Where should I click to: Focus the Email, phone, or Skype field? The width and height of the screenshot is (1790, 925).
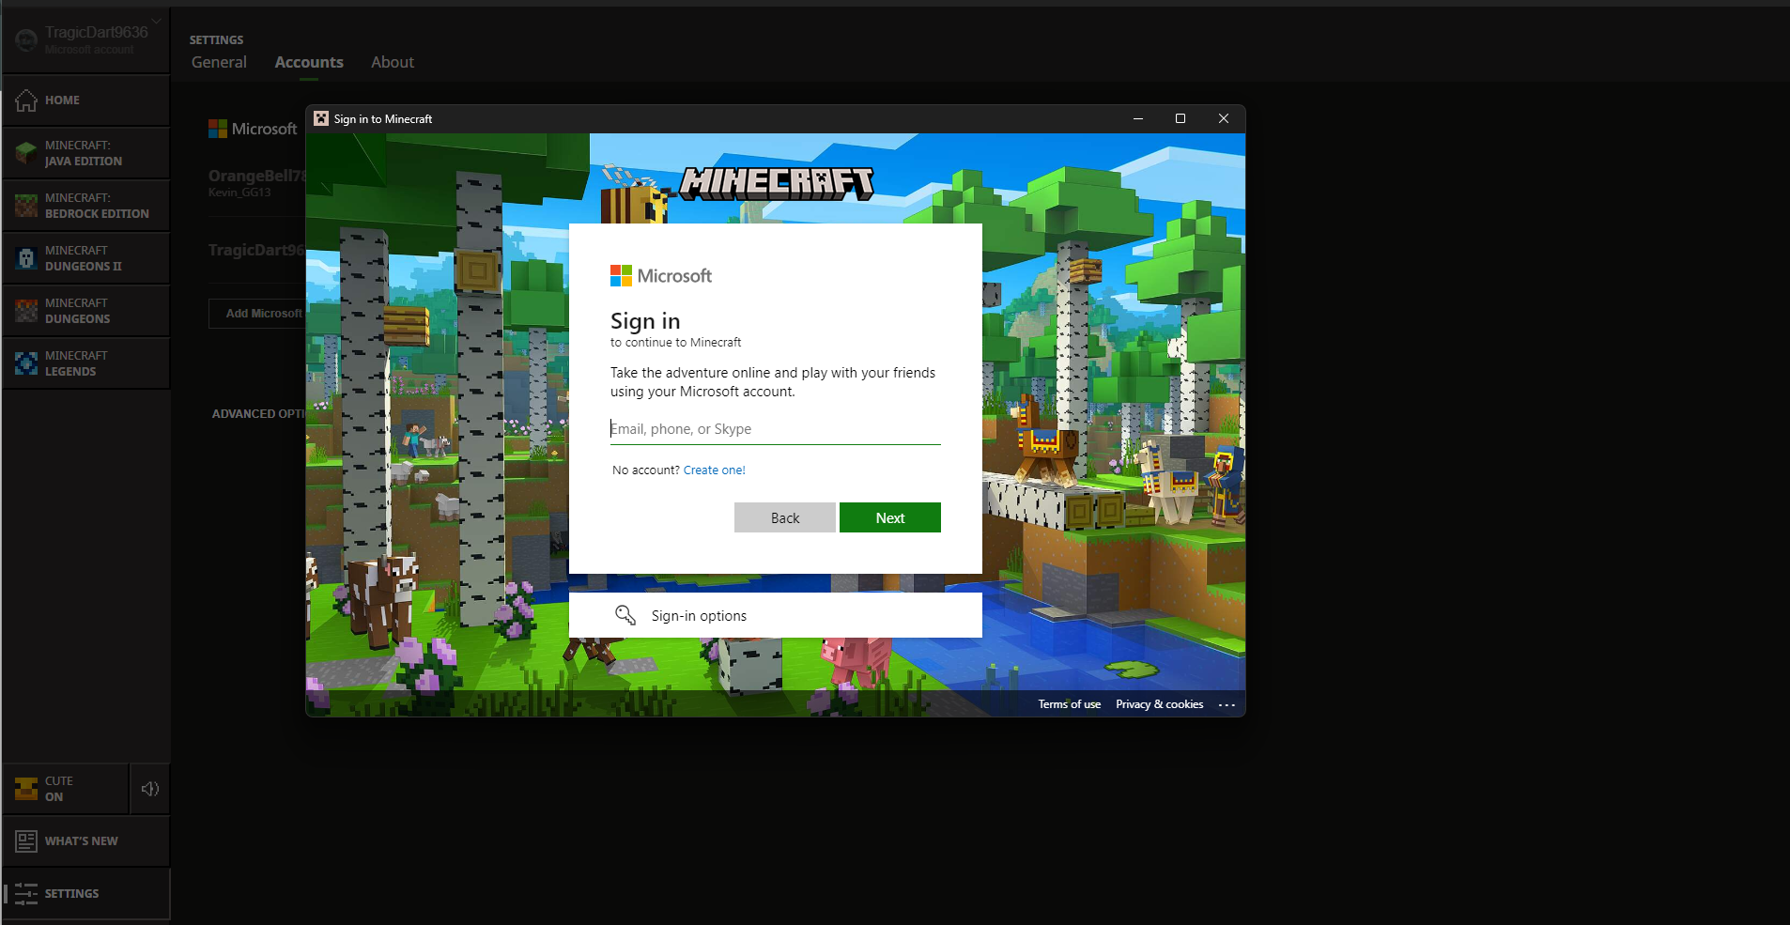click(x=775, y=429)
